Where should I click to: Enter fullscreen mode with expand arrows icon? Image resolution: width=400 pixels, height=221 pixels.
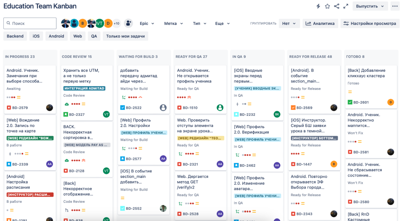(x=346, y=6)
